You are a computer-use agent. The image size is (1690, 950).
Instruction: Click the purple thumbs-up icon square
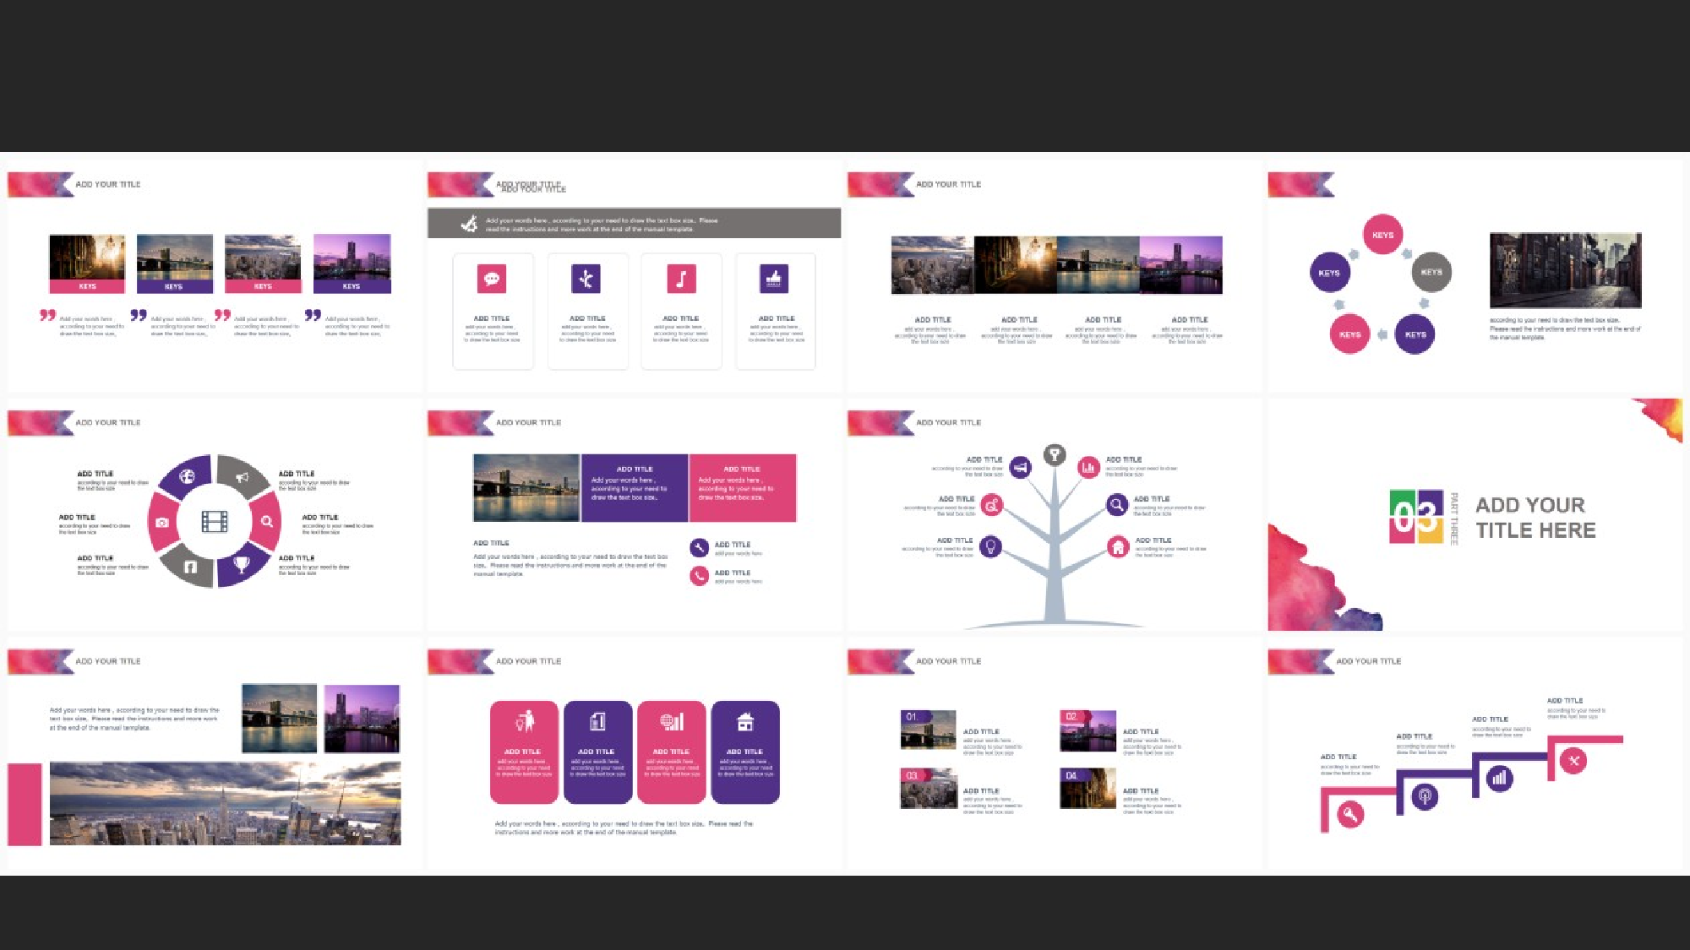click(x=773, y=279)
